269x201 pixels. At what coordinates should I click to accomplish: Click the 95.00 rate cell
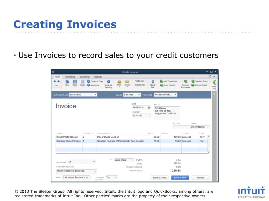(153, 137)
